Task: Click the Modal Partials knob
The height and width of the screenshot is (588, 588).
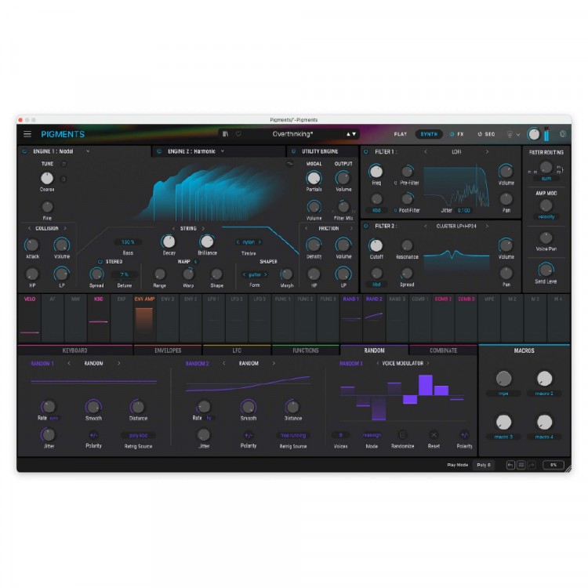Action: pyautogui.click(x=314, y=178)
